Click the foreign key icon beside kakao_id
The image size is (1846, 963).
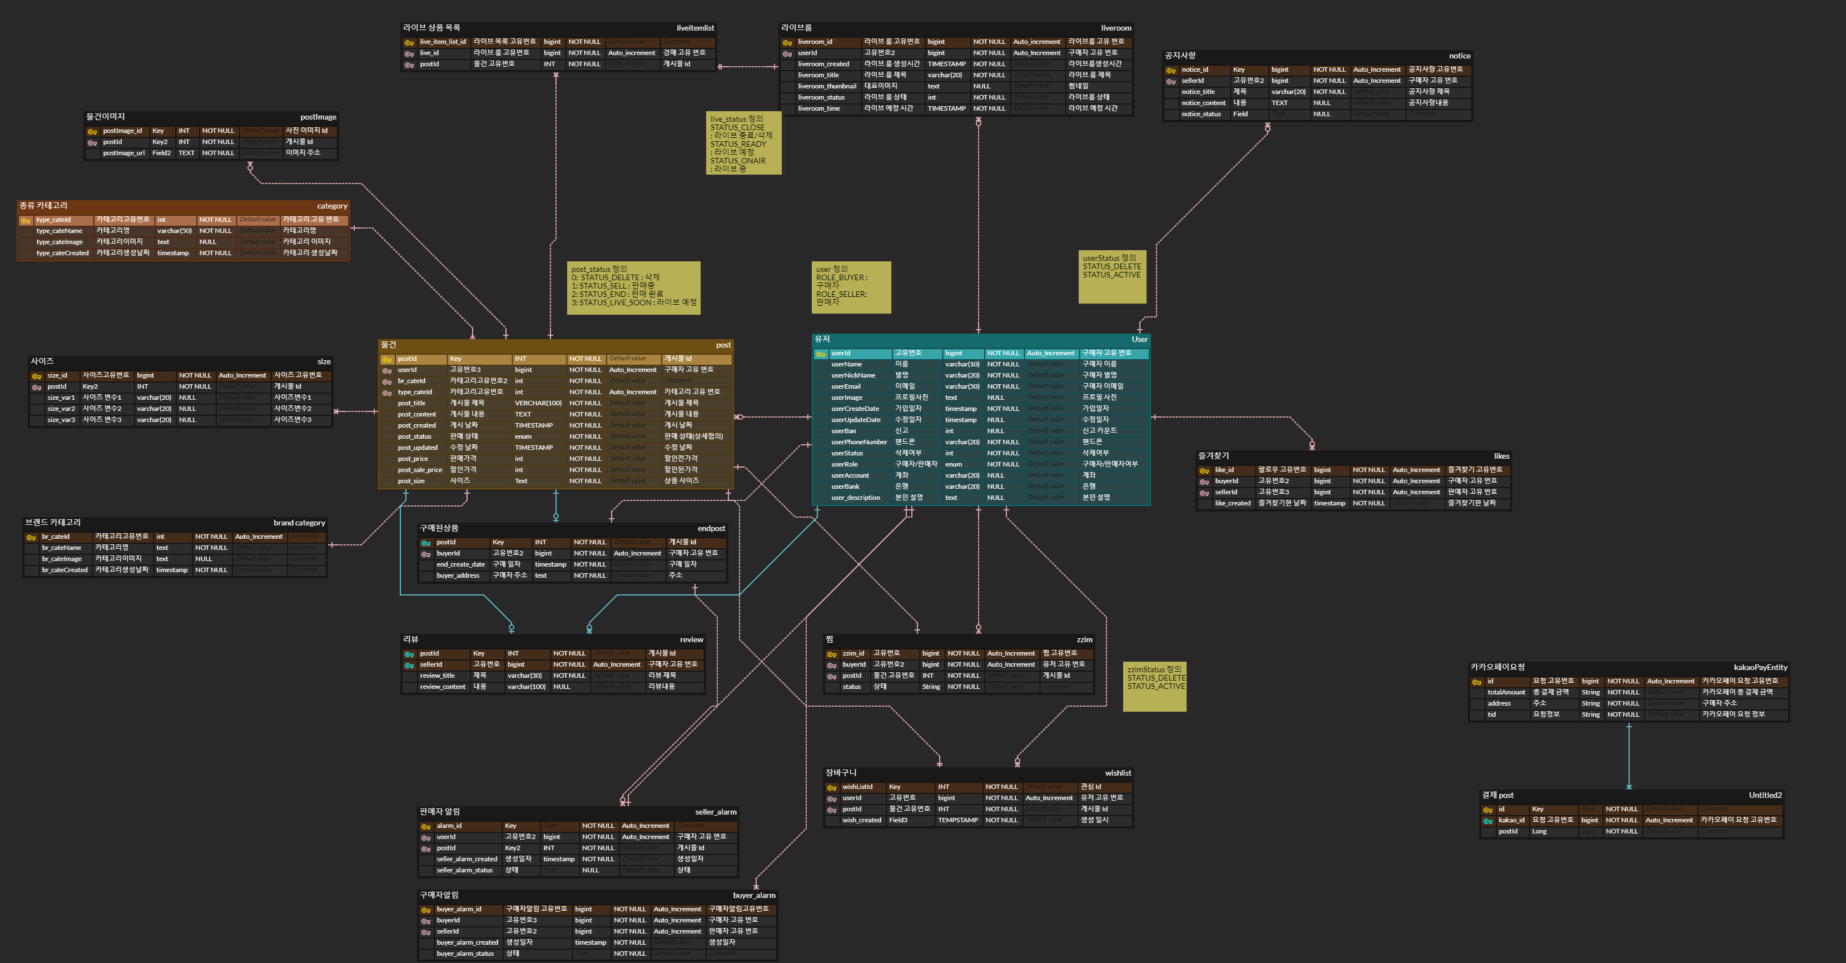click(x=1487, y=821)
